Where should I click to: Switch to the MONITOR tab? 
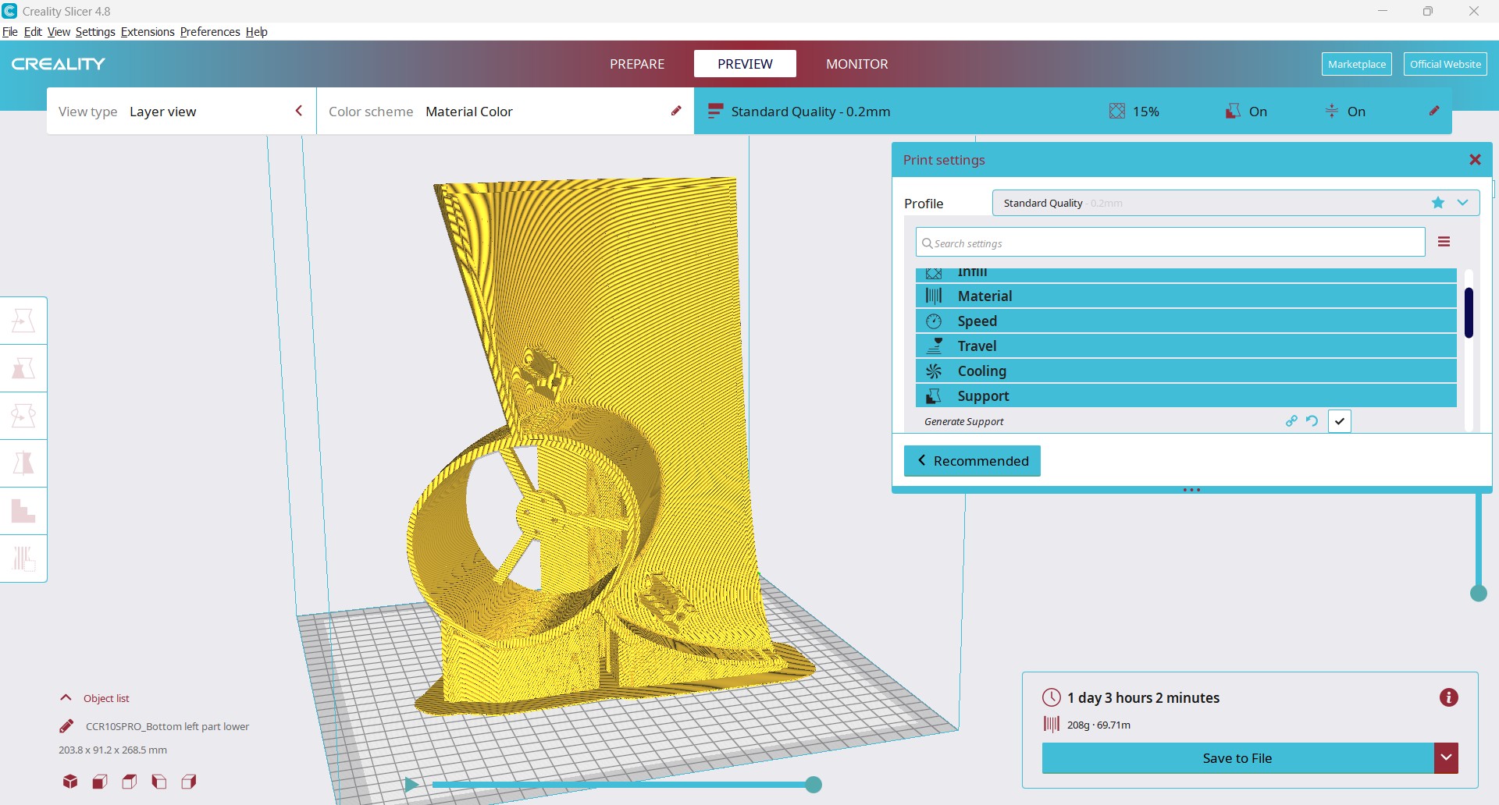coord(857,64)
